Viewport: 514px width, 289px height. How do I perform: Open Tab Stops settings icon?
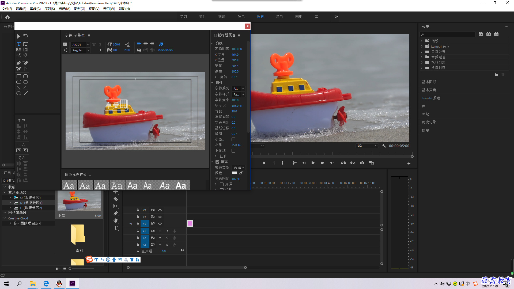(x=139, y=50)
